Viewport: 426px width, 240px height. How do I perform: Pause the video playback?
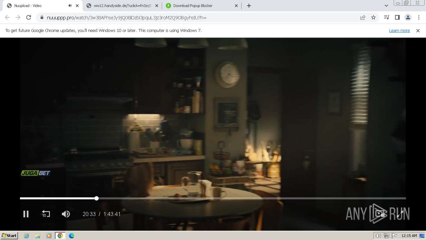click(26, 214)
